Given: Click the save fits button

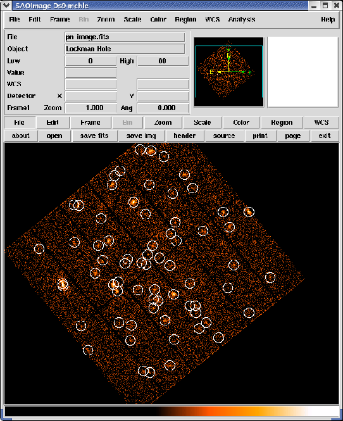Looking at the screenshot, I should click(94, 136).
